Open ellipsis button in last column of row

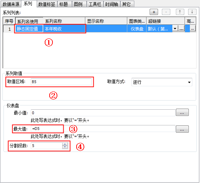[192, 29]
